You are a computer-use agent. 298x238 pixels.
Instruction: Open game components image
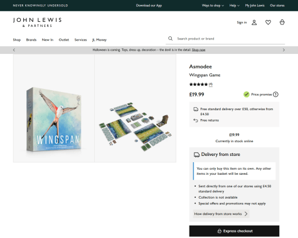(136, 108)
